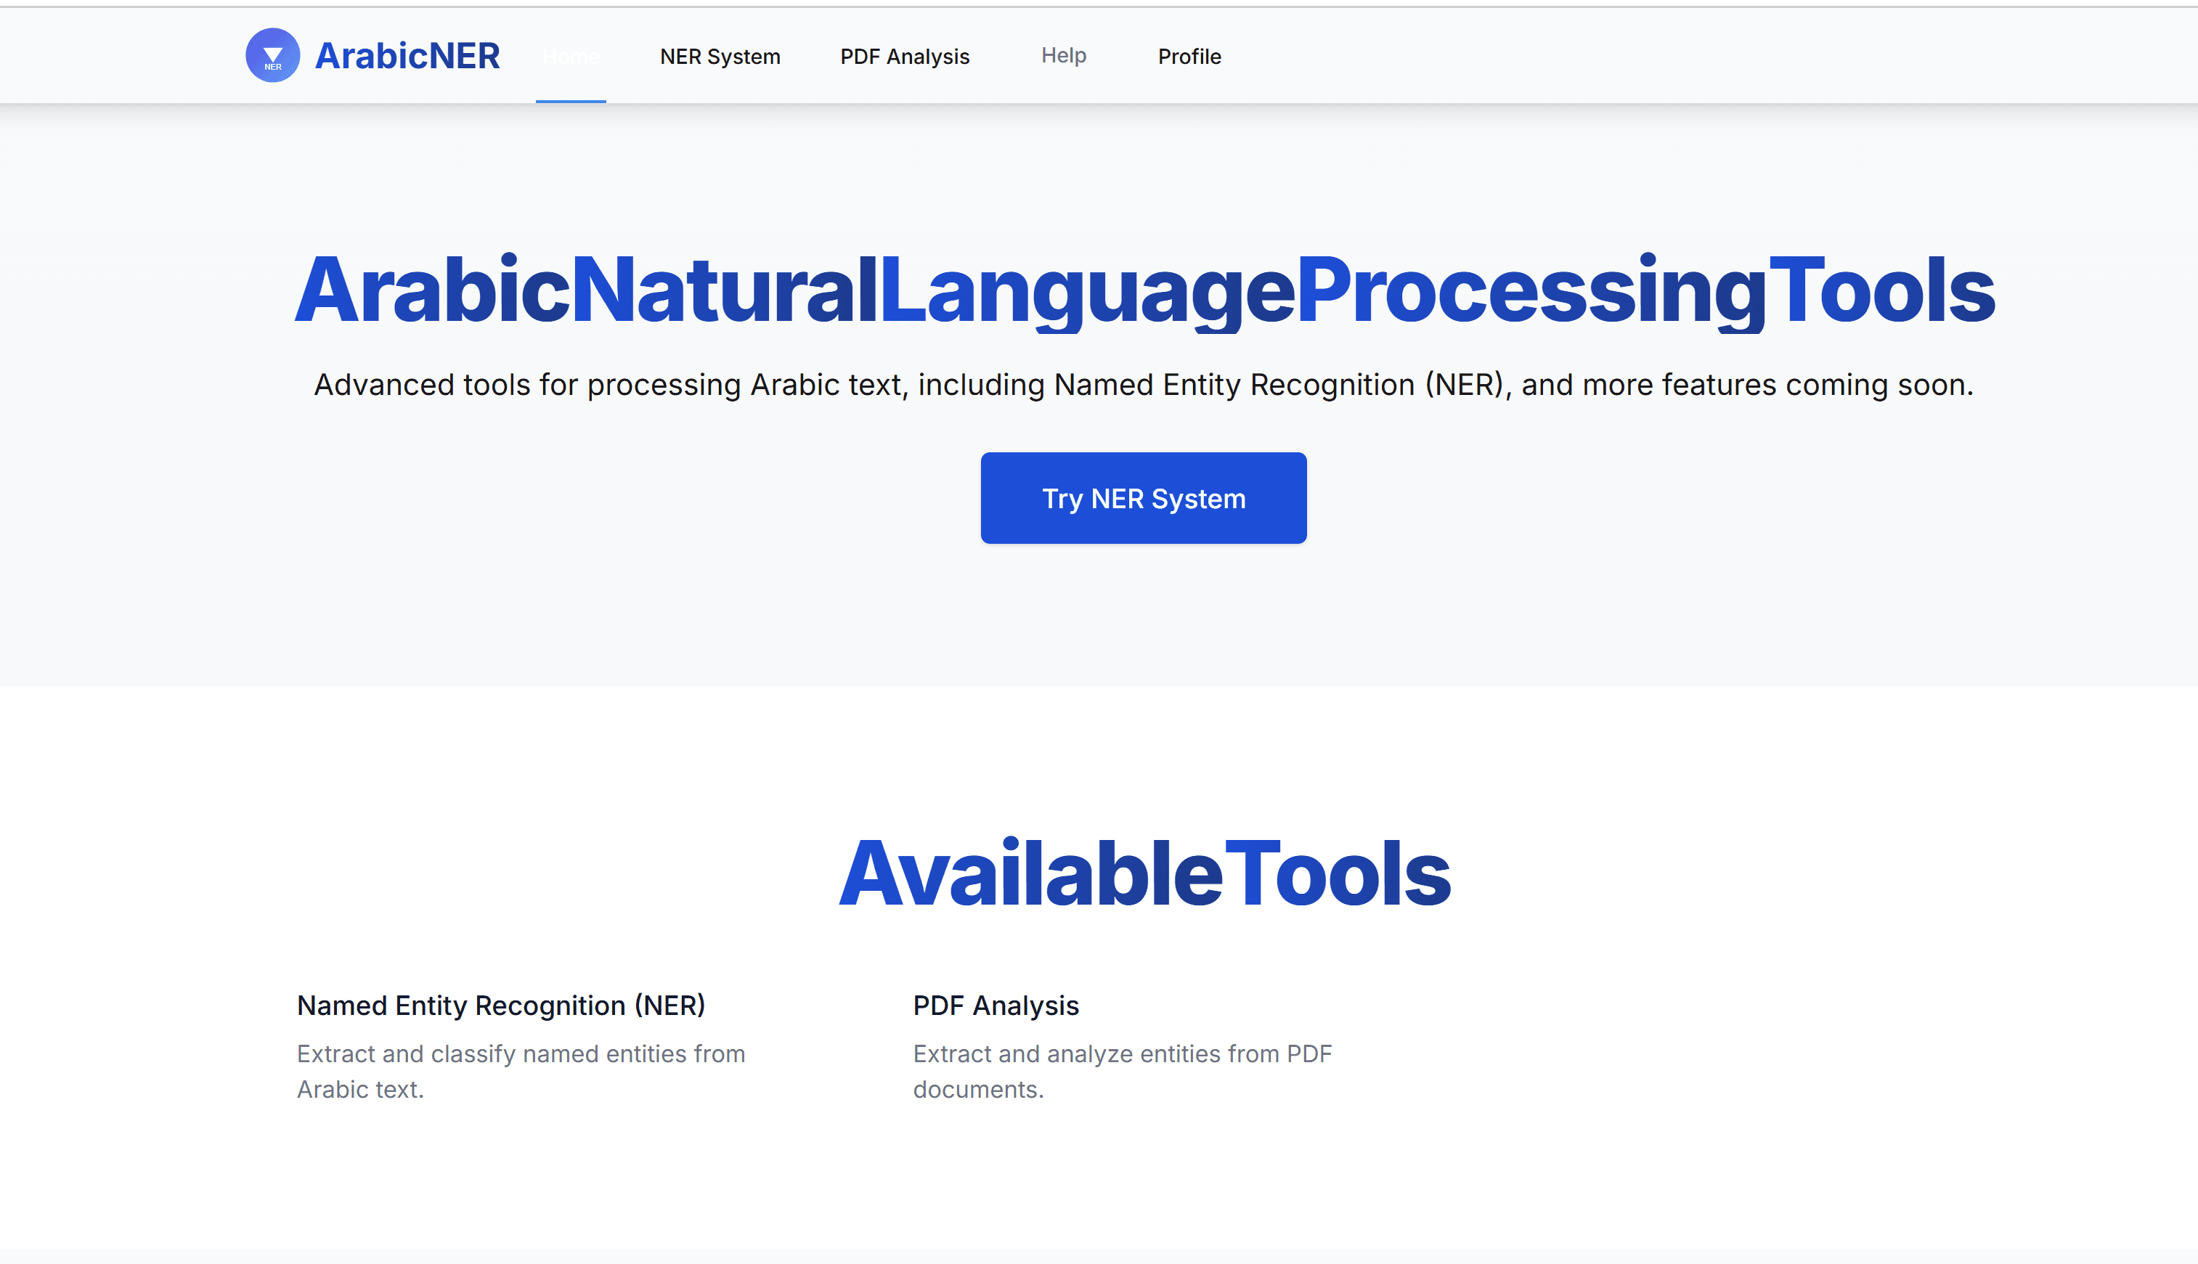Open the home page via the ArabicNER brand mark

pos(373,54)
